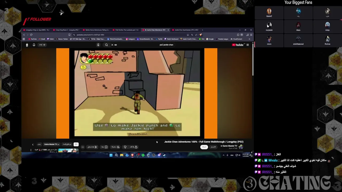Open the browser apps grid icon
This screenshot has height=192, width=342.
coord(24,39)
